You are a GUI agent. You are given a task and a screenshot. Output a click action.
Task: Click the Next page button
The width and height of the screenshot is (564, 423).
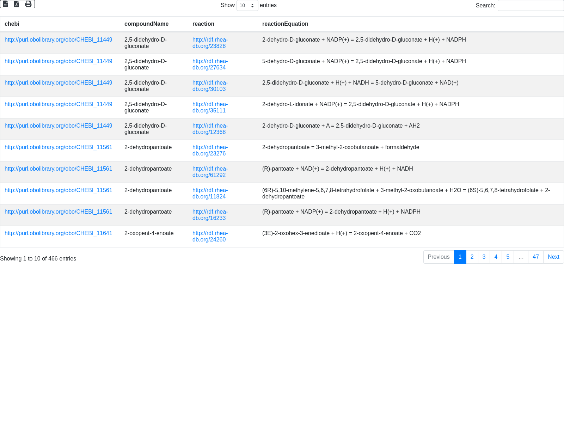[553, 257]
